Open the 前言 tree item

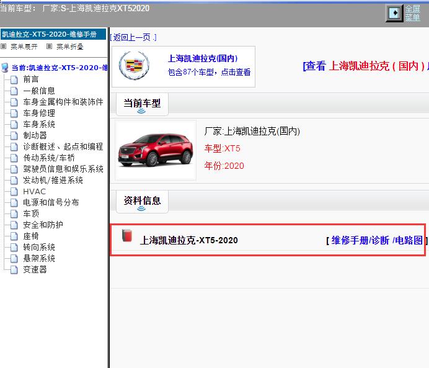click(x=31, y=79)
